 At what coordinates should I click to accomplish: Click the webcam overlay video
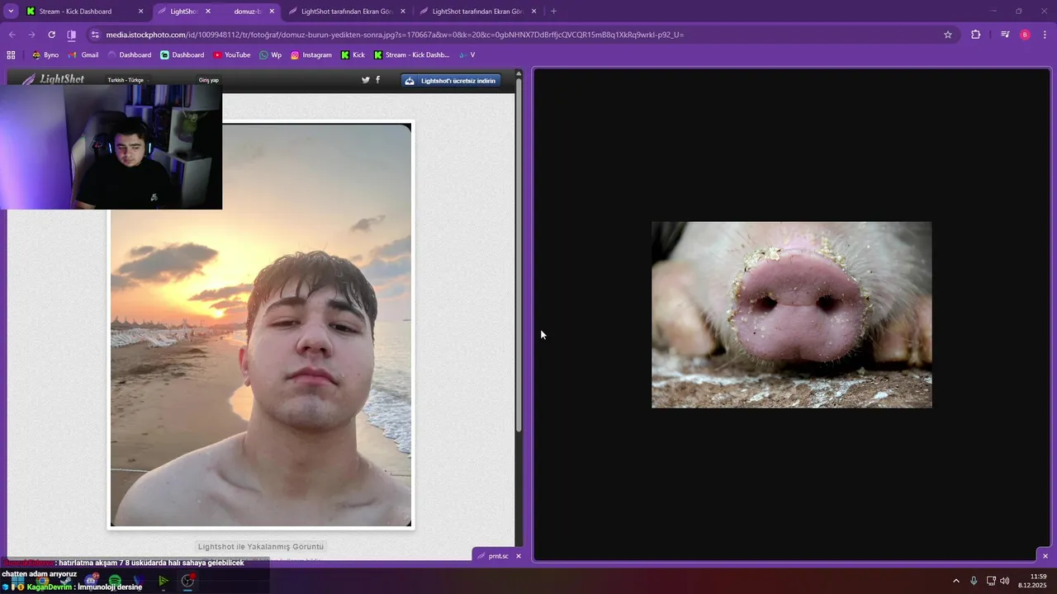(x=111, y=147)
